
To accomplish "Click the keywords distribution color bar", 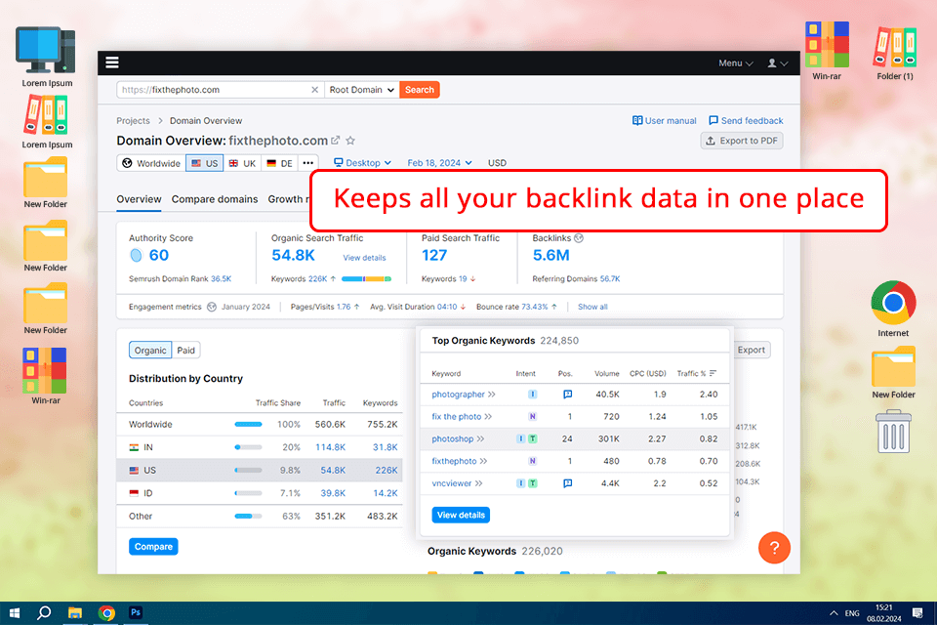I will coord(366,278).
